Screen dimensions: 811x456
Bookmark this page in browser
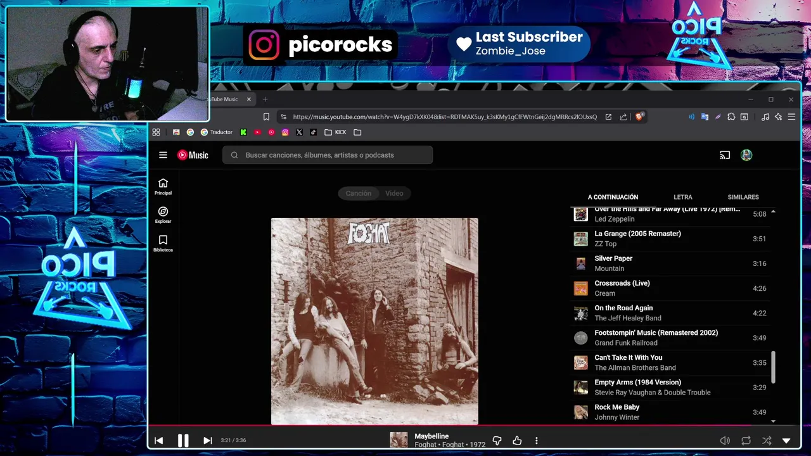tap(266, 117)
